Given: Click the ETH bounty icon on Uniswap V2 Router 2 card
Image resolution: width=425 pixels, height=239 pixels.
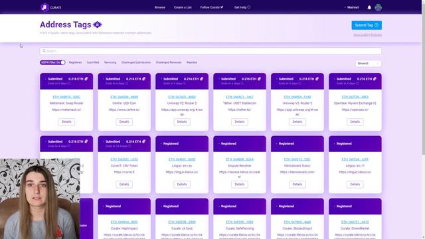Looking at the screenshot, I should [x=202, y=79].
